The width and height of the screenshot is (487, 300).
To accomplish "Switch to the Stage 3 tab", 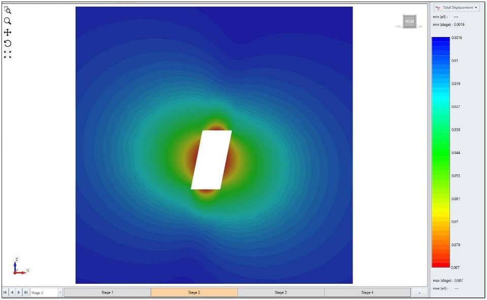I will click(x=281, y=292).
